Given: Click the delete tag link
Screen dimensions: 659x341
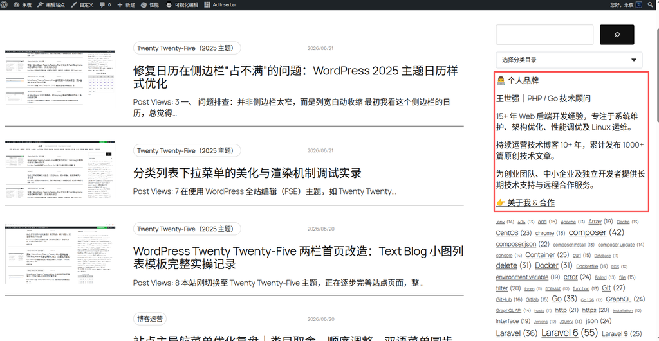Looking at the screenshot, I should pyautogui.click(x=506, y=265).
